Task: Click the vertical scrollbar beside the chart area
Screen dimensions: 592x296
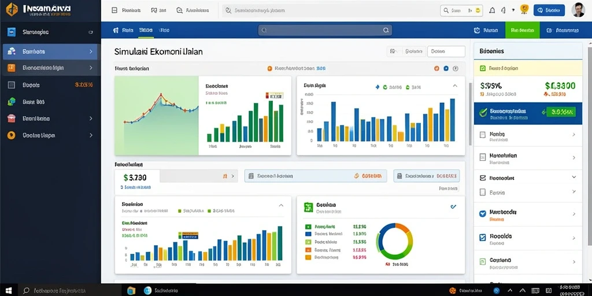Action: pos(470,113)
